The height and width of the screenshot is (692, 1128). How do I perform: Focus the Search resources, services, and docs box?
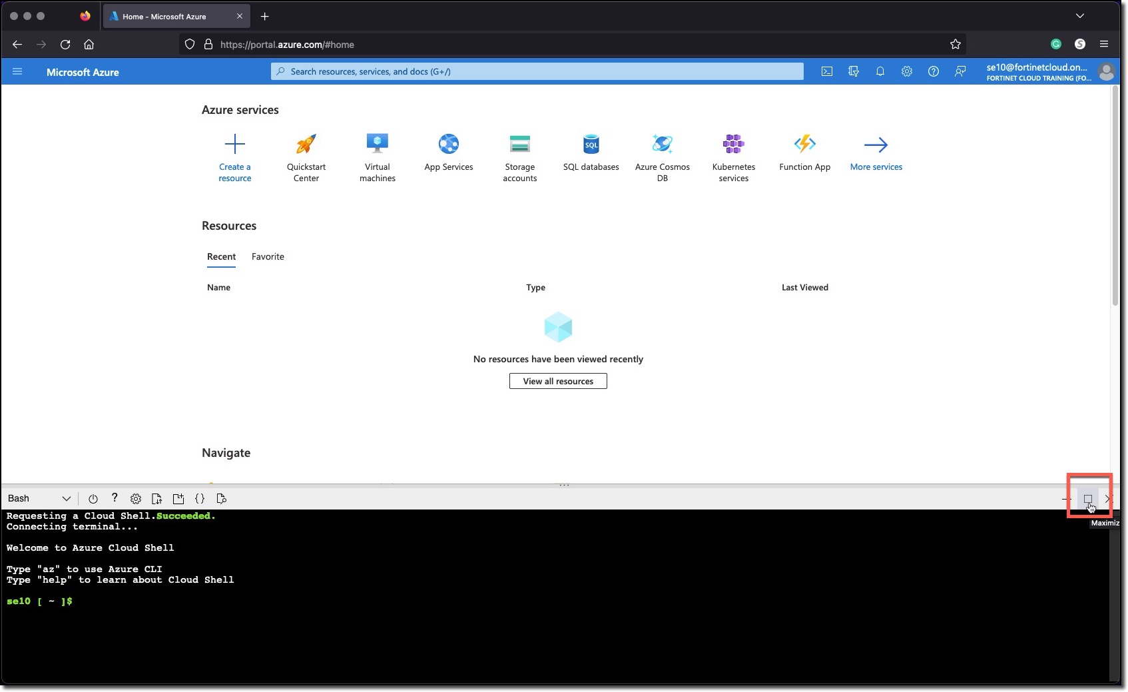tap(537, 71)
